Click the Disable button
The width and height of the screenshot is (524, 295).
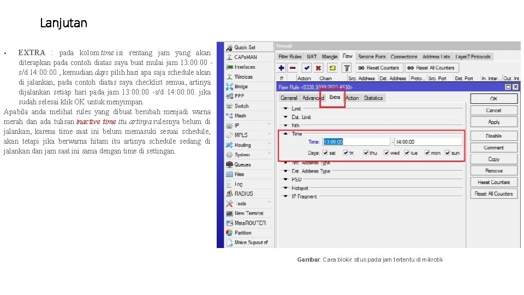point(493,136)
